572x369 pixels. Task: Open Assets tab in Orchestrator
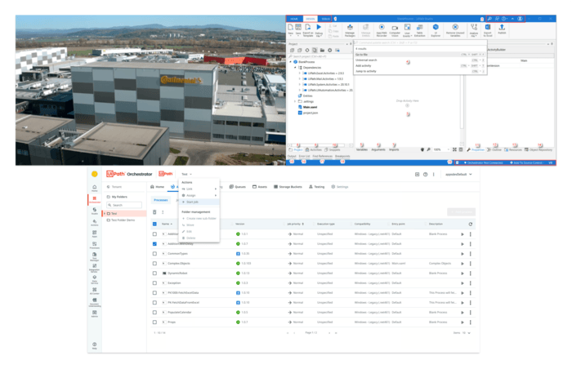point(260,187)
